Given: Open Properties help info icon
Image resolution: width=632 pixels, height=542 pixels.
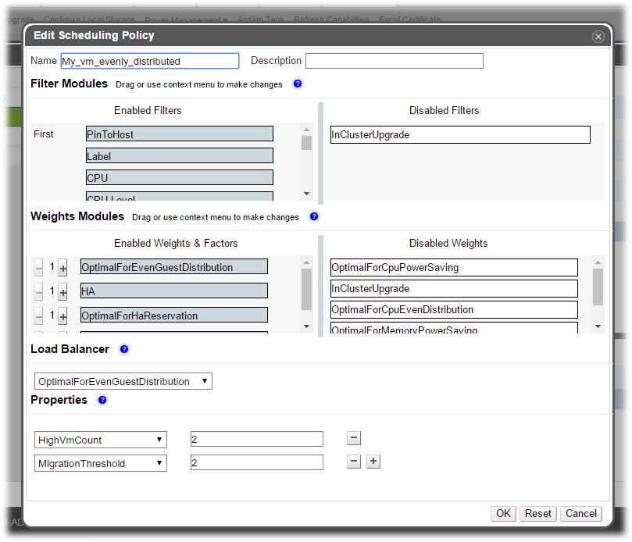Looking at the screenshot, I should pyautogui.click(x=102, y=401).
